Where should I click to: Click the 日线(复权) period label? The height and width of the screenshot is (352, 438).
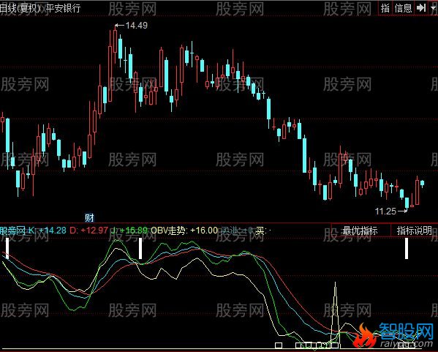click(x=20, y=8)
